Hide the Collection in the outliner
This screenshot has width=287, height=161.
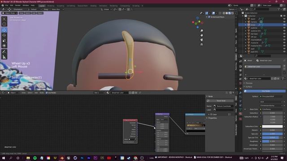click(284, 16)
